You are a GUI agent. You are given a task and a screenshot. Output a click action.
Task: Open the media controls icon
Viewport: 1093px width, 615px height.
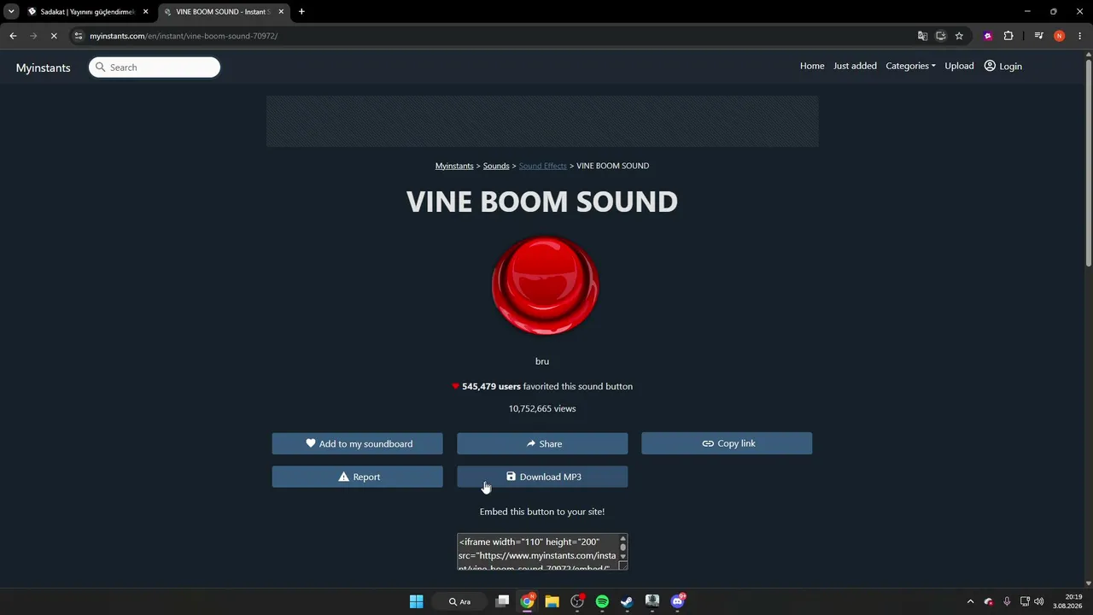[x=1038, y=36]
